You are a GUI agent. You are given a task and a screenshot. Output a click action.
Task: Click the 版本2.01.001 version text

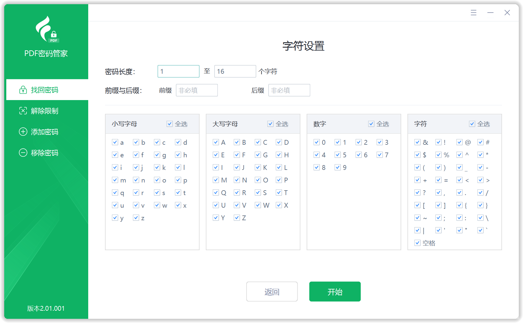tap(46, 308)
